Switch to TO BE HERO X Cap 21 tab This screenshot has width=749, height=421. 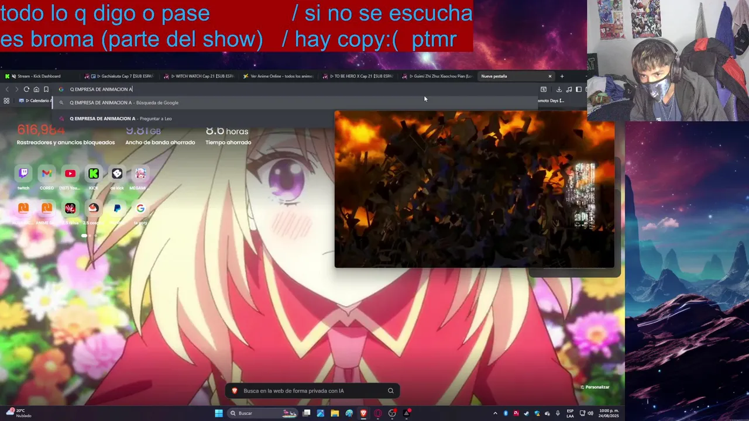[358, 76]
